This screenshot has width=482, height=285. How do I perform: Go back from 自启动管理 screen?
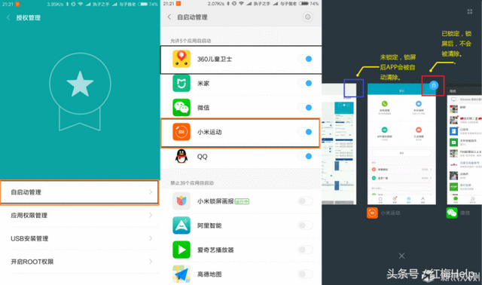(x=169, y=17)
